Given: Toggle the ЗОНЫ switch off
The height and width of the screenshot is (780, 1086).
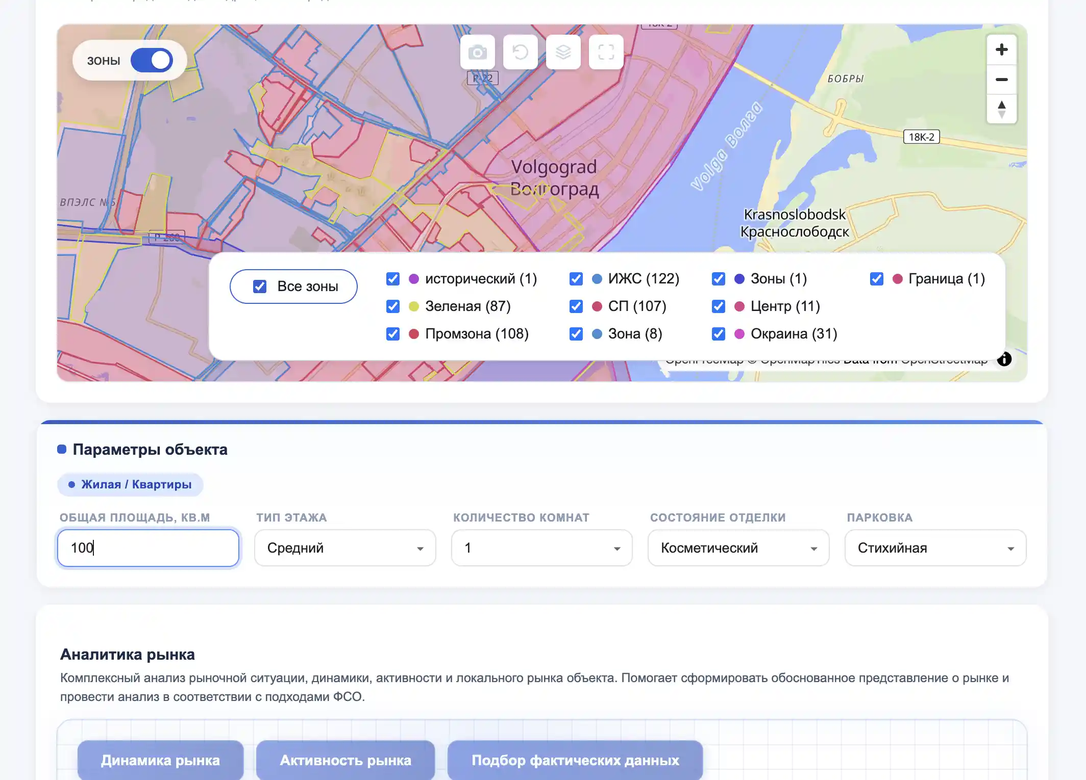Looking at the screenshot, I should 152,60.
